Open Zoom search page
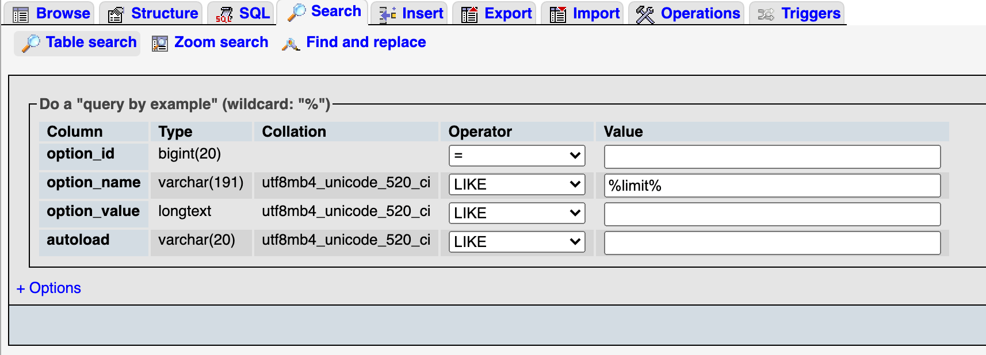Viewport: 986px width, 355px height. click(x=210, y=43)
